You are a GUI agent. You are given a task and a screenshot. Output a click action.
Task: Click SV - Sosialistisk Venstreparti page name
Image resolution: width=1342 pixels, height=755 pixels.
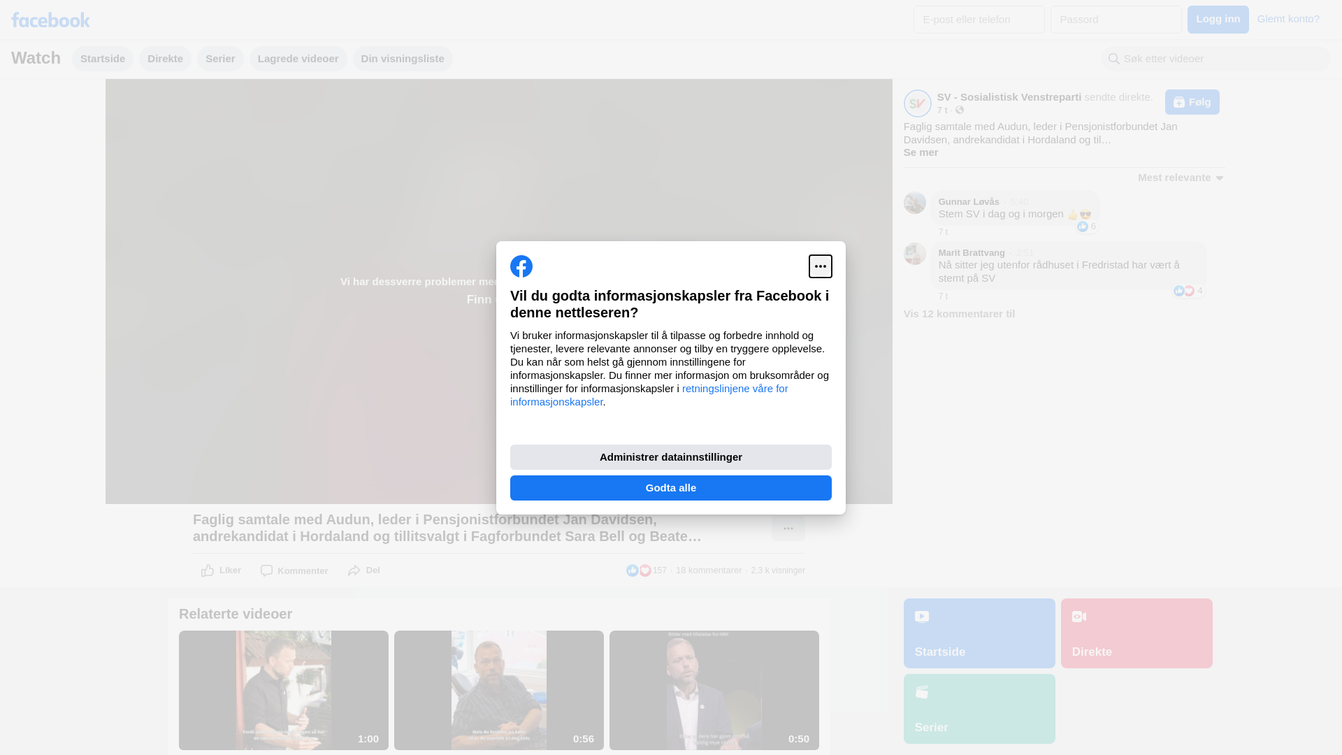tap(1009, 97)
